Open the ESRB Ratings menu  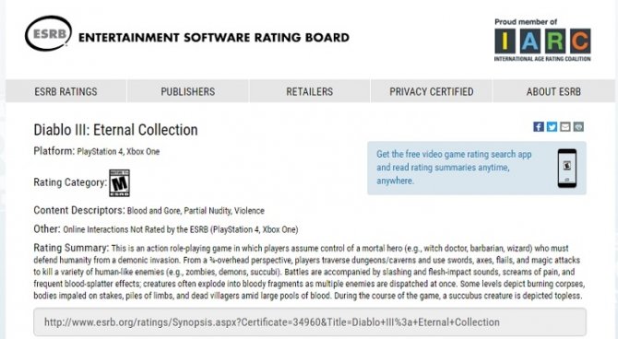(x=65, y=91)
